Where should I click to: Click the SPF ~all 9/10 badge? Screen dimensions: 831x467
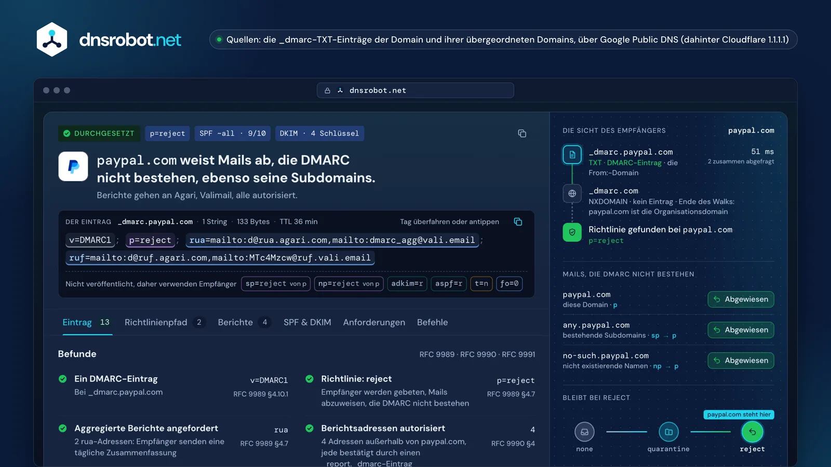pos(233,133)
